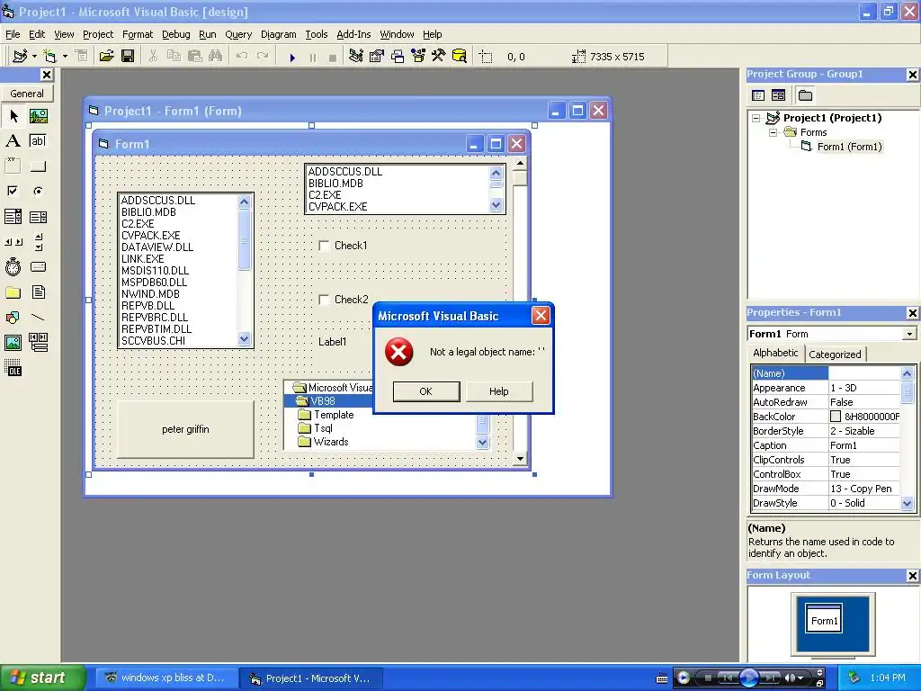This screenshot has width=921, height=691.
Task: Start the program with the Run arrow
Action: (292, 57)
